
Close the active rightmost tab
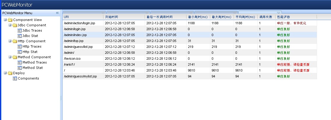(279, 13)
